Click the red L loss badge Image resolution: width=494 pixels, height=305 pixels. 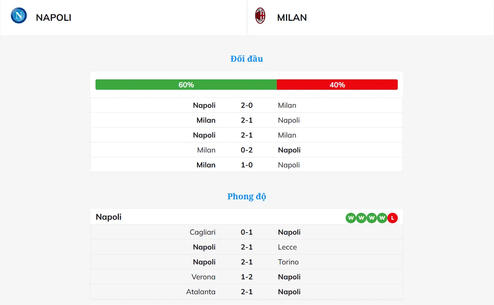pos(393,218)
